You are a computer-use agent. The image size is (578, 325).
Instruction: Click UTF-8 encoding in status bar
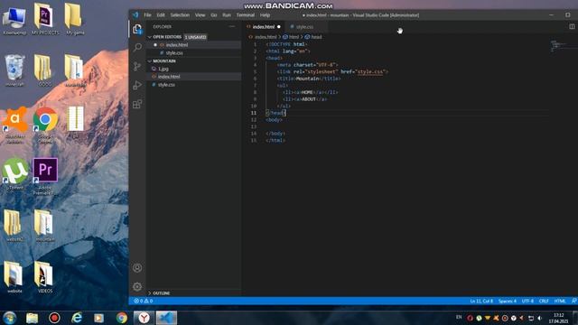click(527, 301)
